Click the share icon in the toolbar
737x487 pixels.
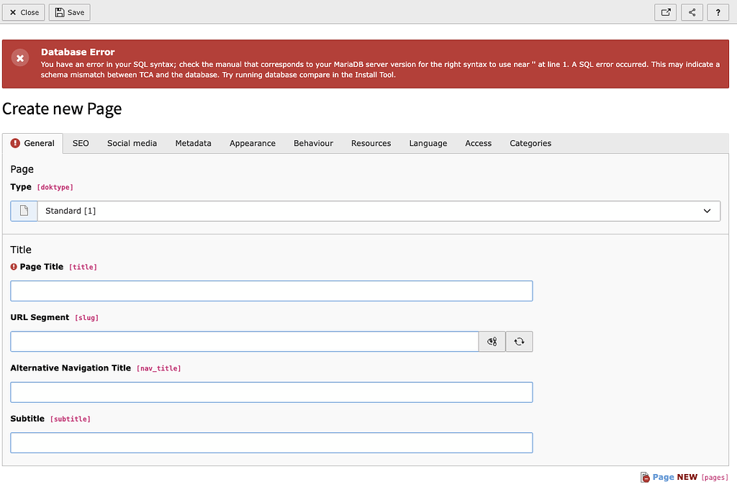(x=692, y=12)
